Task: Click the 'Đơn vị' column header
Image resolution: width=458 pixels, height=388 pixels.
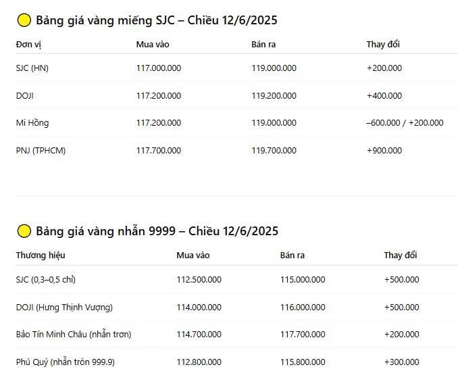Action: [x=28, y=45]
